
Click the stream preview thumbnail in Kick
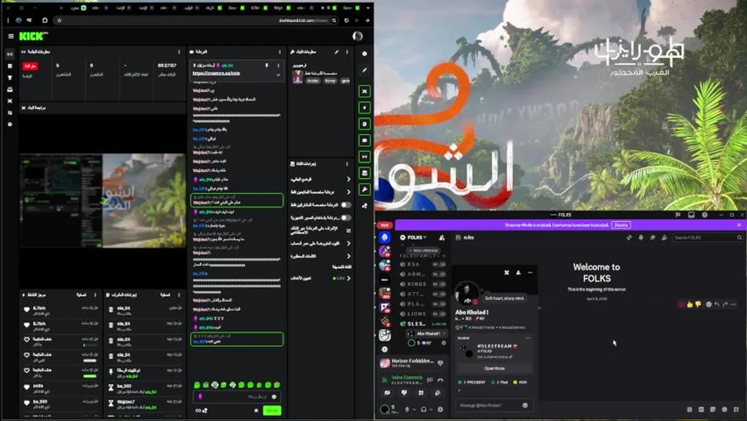click(102, 201)
